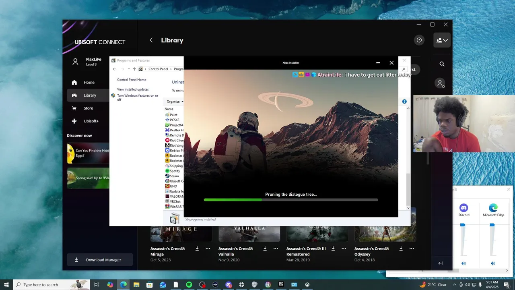Image resolution: width=515 pixels, height=290 pixels.
Task: Open the help question mark icon in Ubisoft Connect
Action: click(x=419, y=40)
